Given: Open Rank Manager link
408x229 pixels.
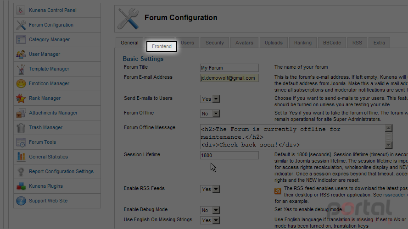Looking at the screenshot, I should [45, 98].
